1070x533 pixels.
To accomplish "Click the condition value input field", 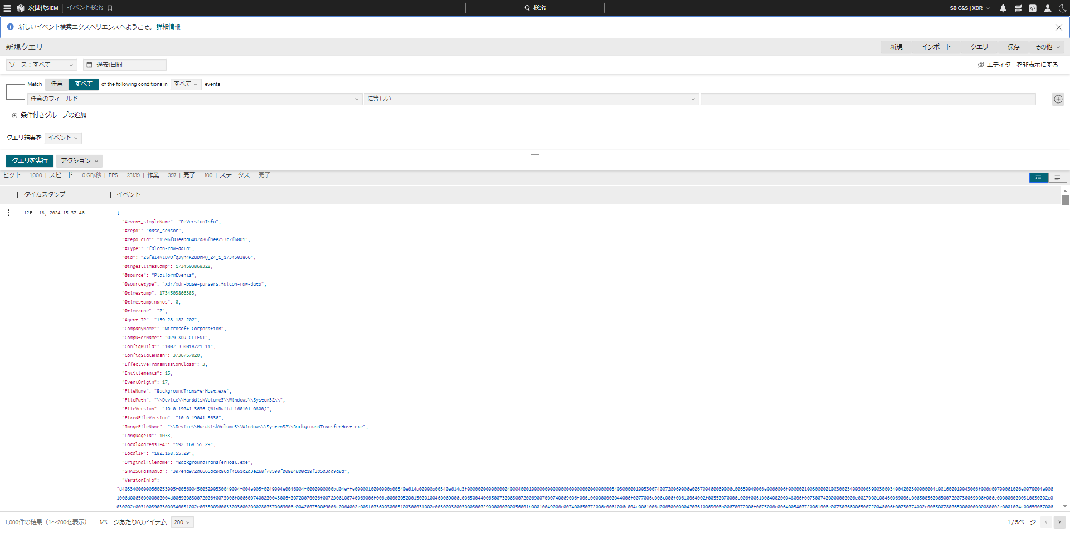I will tap(868, 99).
